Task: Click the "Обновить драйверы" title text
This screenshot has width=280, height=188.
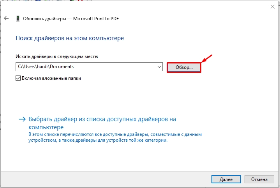Action: coord(45,18)
